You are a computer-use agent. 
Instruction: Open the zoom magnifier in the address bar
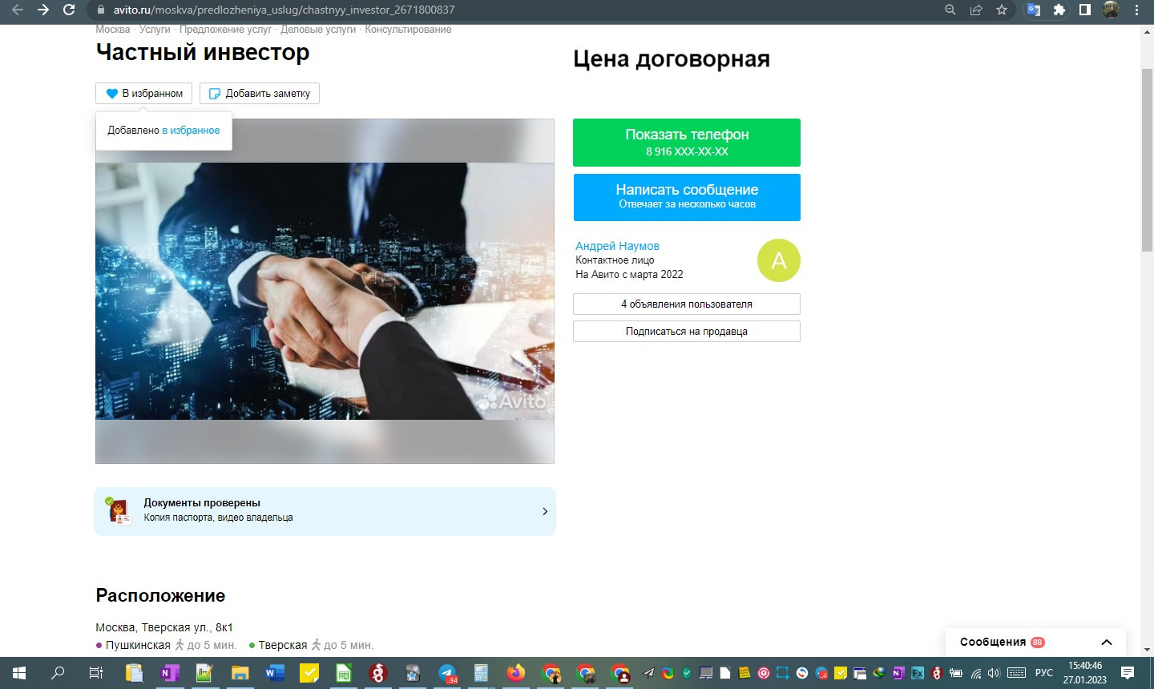coord(950,10)
